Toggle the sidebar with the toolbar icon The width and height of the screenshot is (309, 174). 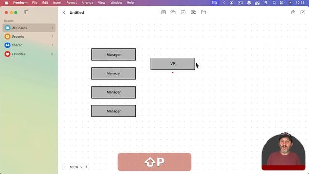pos(26,12)
